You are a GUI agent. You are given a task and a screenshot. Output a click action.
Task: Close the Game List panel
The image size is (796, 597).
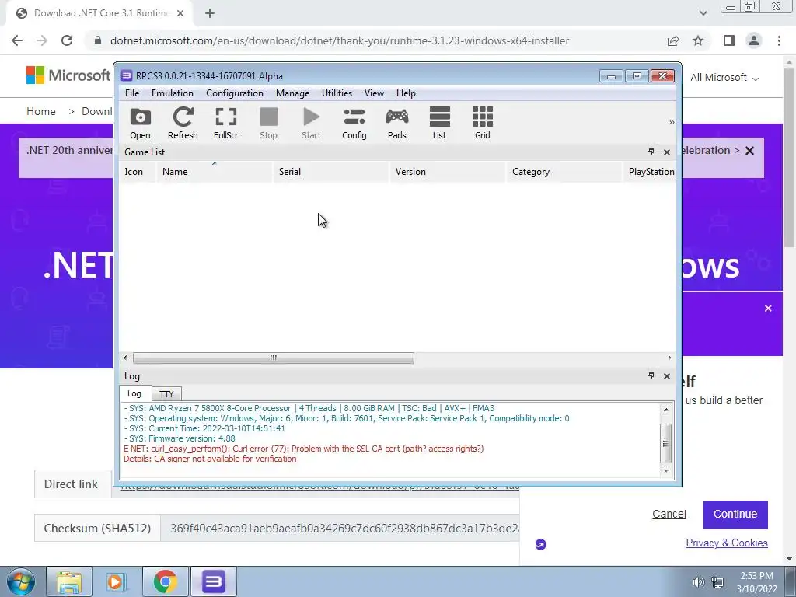[x=667, y=152]
